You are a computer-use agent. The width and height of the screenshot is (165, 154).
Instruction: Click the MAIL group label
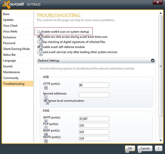(46, 111)
